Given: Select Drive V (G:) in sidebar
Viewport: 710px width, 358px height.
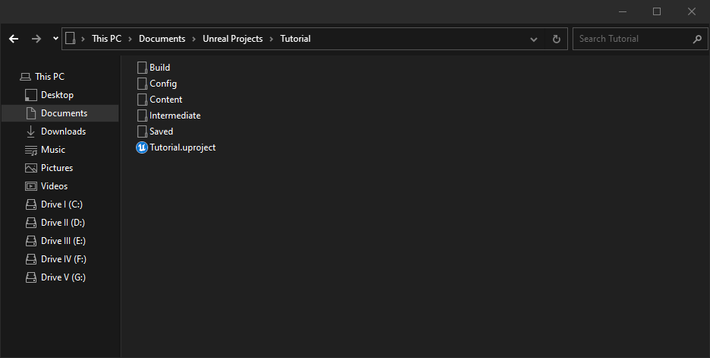Looking at the screenshot, I should coord(63,277).
